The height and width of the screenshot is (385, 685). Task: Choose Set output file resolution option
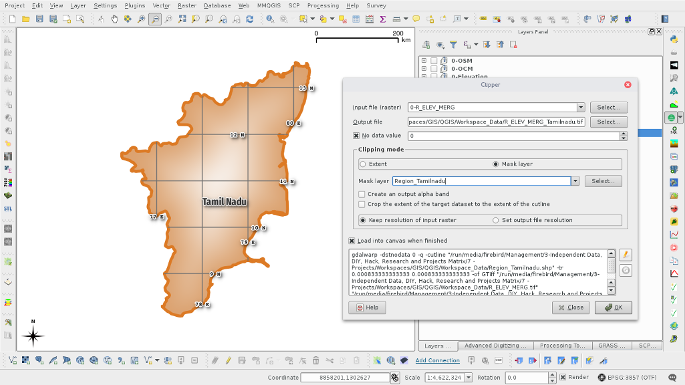tap(496, 220)
